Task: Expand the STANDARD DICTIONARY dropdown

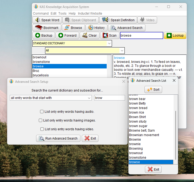Action: tap(109, 44)
